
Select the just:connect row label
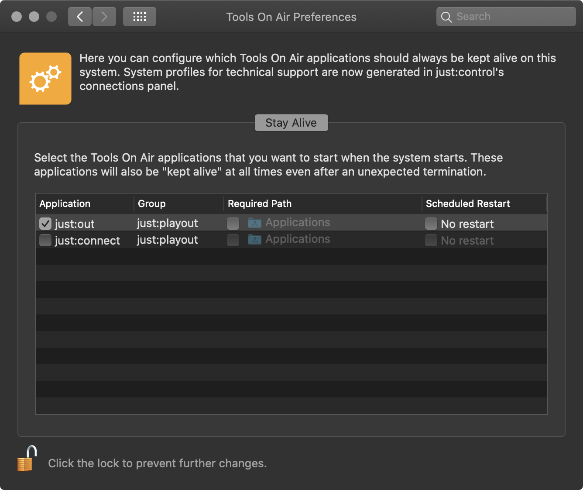coord(87,241)
